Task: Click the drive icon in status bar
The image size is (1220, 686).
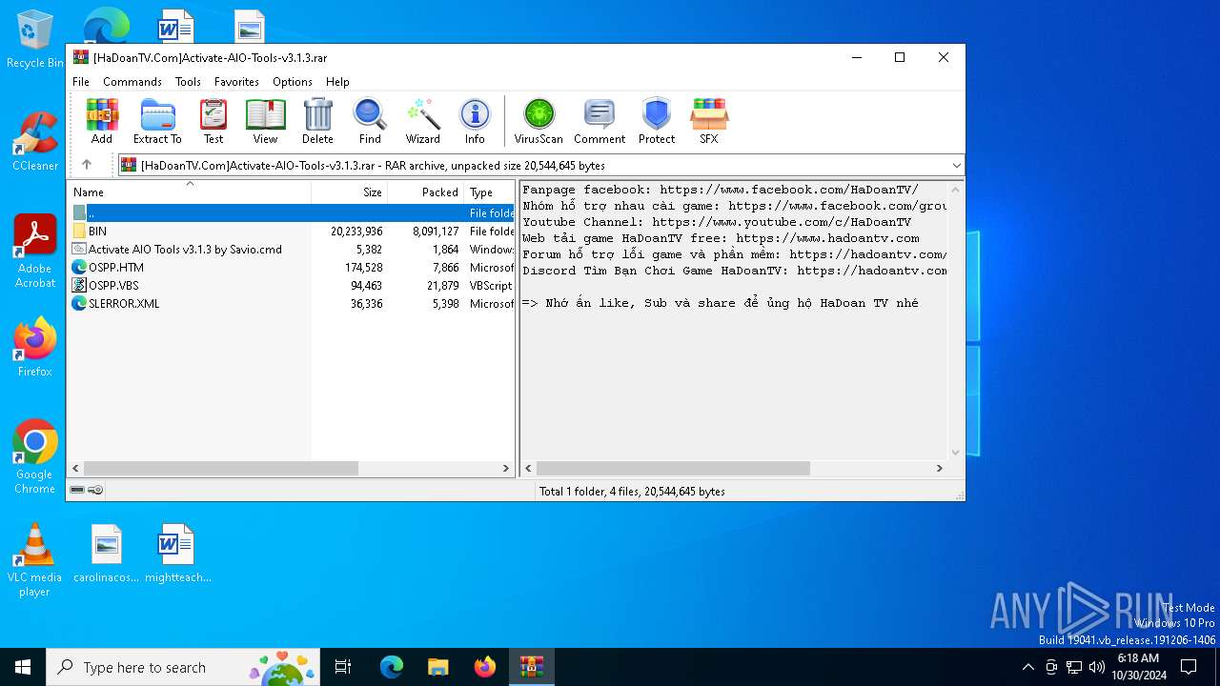Action: coord(77,490)
